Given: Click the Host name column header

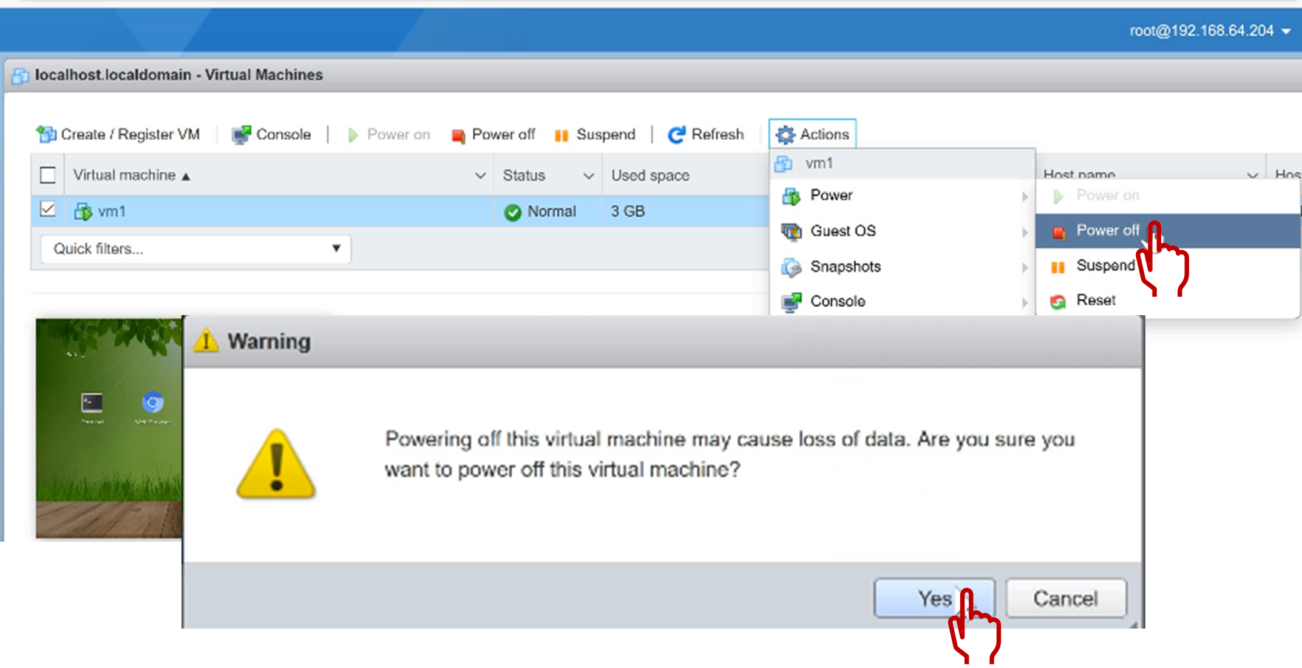Looking at the screenshot, I should (x=1079, y=175).
